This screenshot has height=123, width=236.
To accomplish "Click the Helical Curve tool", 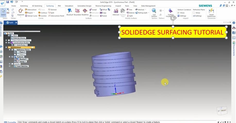I will click(31, 16).
